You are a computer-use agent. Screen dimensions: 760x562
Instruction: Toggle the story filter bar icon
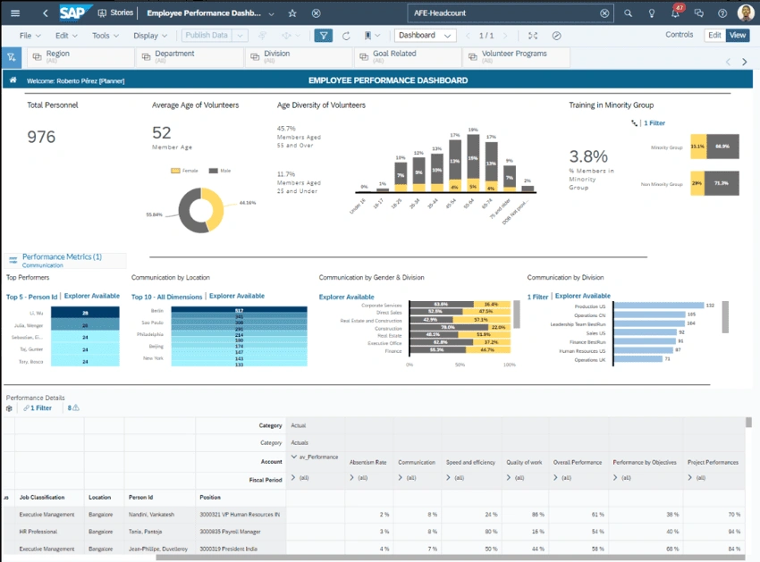[x=324, y=36]
